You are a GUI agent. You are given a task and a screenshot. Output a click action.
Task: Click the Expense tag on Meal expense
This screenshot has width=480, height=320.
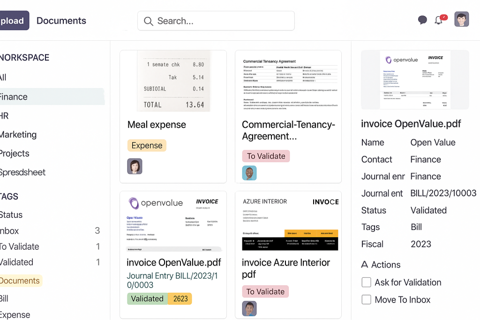pyautogui.click(x=147, y=145)
